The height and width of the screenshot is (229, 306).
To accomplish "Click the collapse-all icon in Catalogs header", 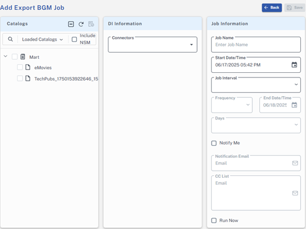I will 71,24.
